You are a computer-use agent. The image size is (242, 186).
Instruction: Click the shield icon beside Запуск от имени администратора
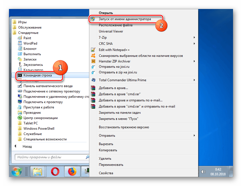click(93, 19)
